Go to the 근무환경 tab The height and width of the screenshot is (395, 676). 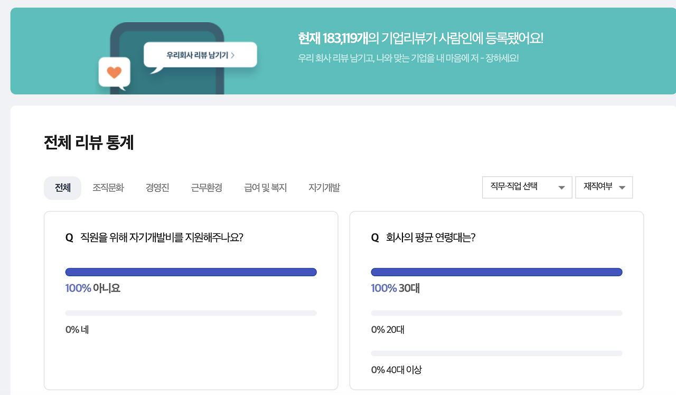206,188
